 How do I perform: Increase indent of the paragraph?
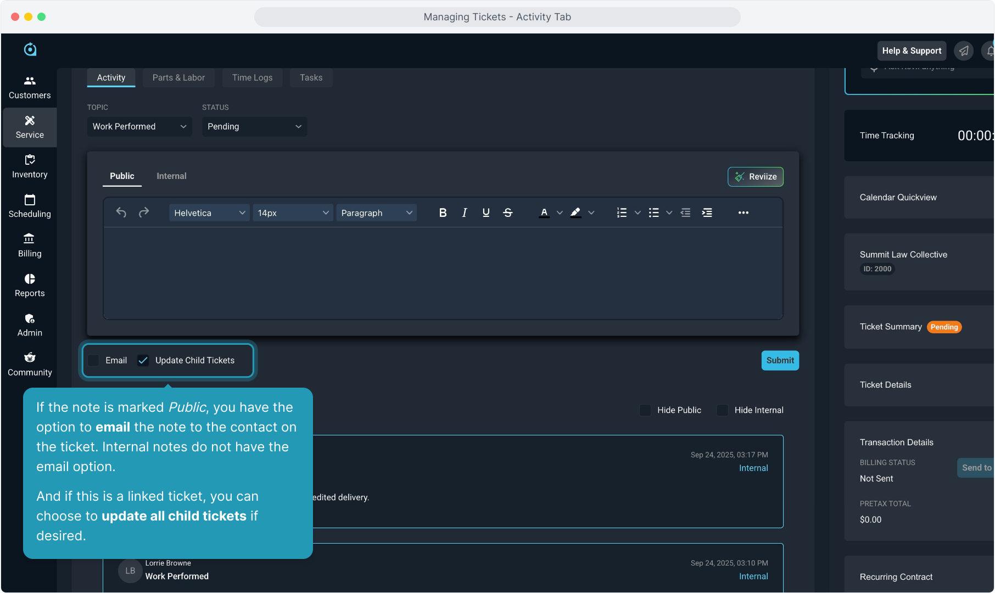click(707, 213)
